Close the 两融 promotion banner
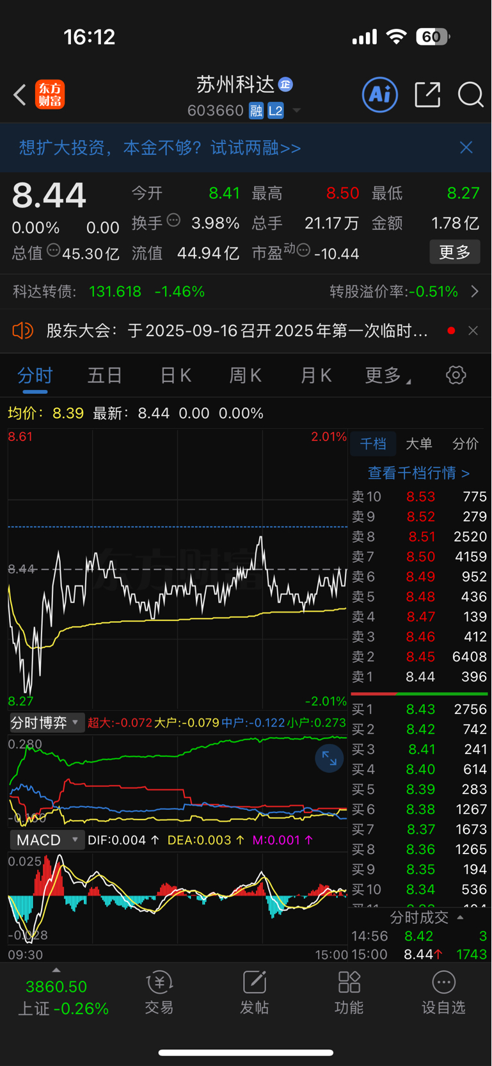 [x=466, y=148]
